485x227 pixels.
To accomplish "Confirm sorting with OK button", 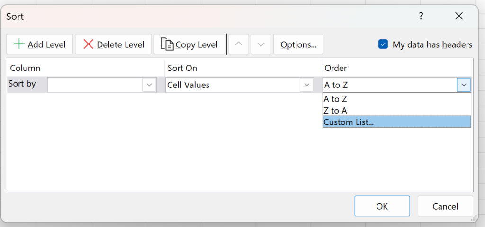I will click(x=382, y=206).
